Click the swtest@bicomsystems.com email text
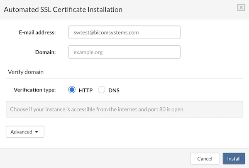 tap(106, 32)
